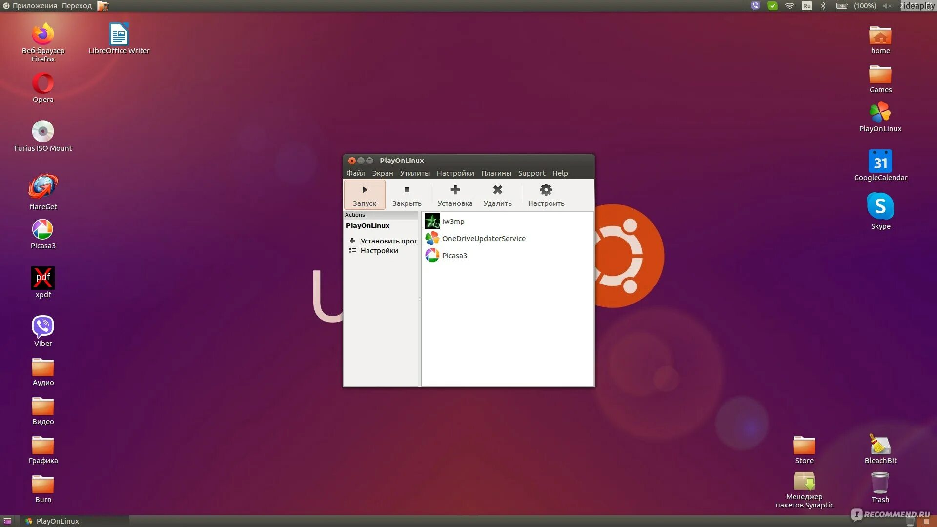Open the Утилиты menu

tap(415, 173)
